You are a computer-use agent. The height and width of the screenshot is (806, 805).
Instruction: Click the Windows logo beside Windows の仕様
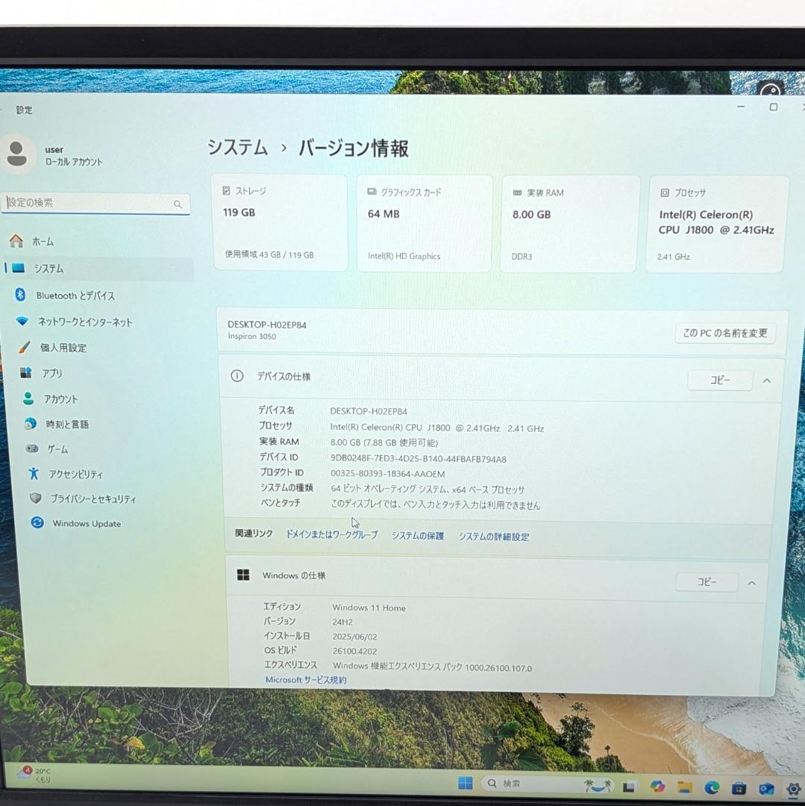click(x=243, y=575)
